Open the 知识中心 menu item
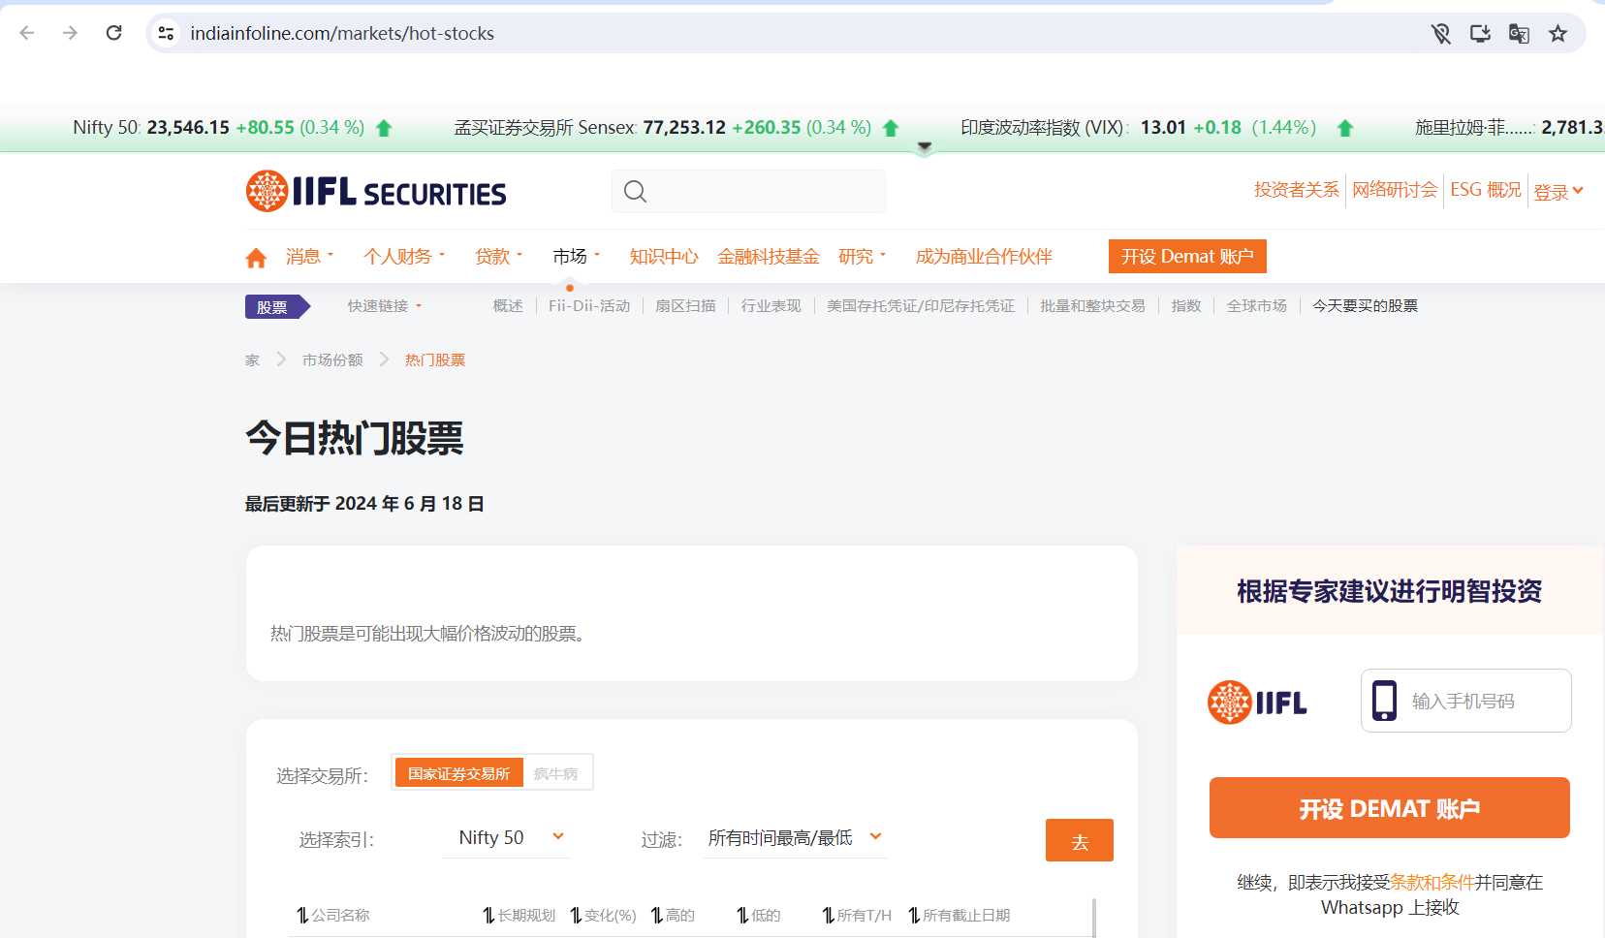This screenshot has width=1605, height=938. point(664,256)
